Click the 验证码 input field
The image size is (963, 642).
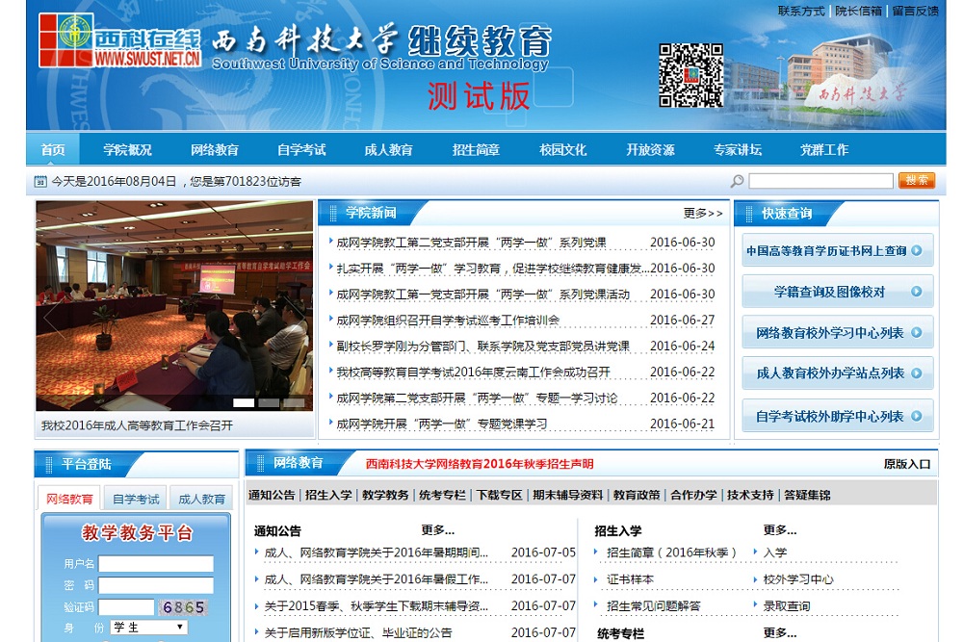tap(126, 607)
